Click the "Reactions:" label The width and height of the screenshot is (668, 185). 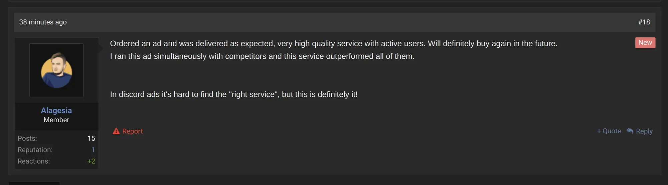[x=34, y=161]
